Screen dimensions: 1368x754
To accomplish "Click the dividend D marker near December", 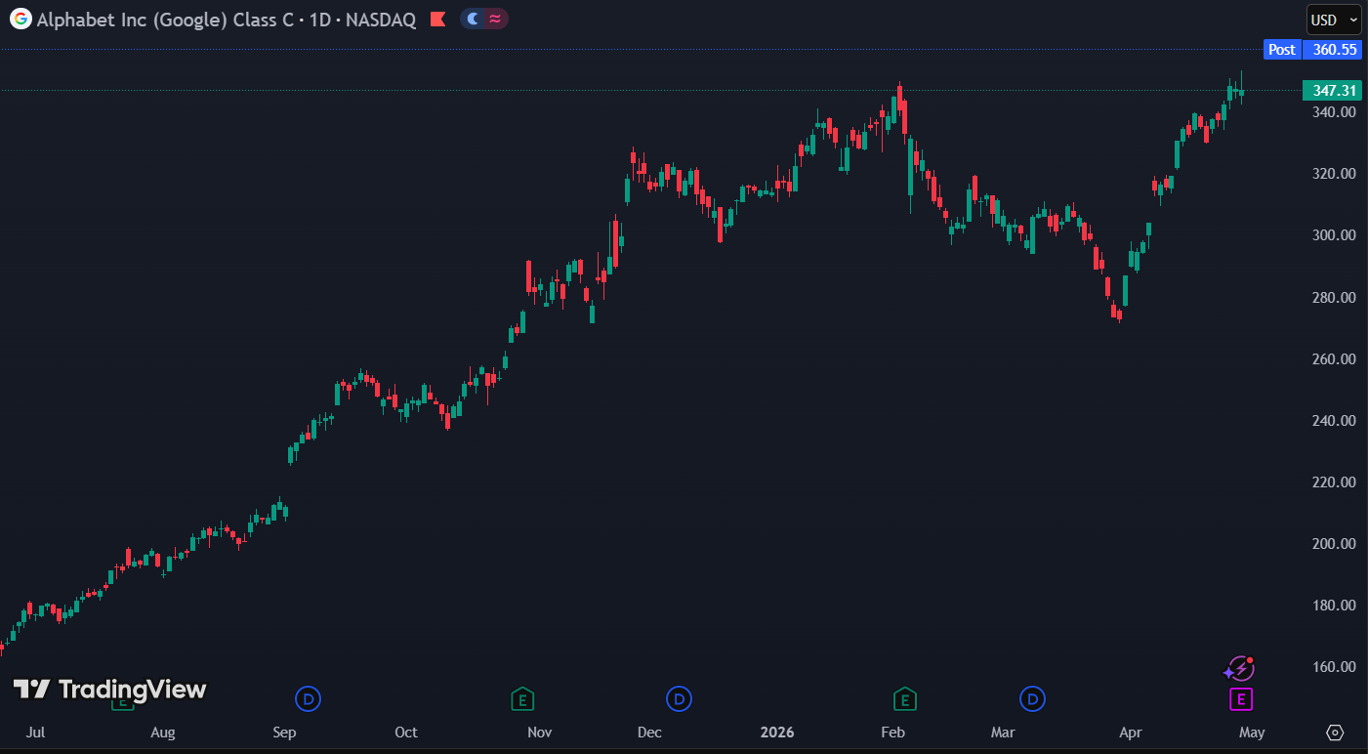I will [x=679, y=699].
